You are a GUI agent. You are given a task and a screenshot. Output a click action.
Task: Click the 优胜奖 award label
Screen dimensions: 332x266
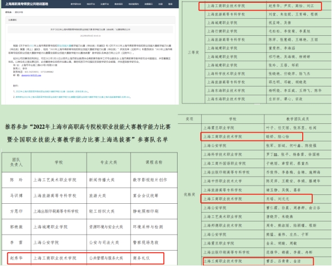(189, 194)
